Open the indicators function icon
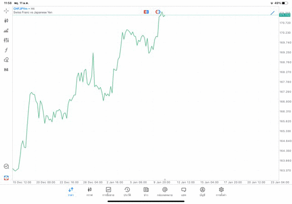 coord(6,50)
